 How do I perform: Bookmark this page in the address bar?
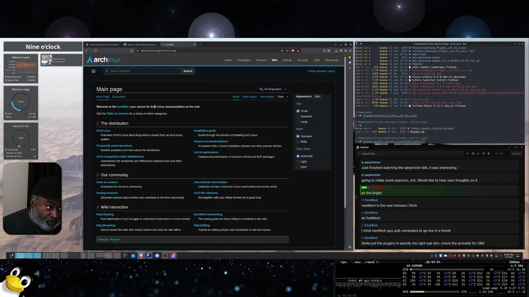point(131,51)
